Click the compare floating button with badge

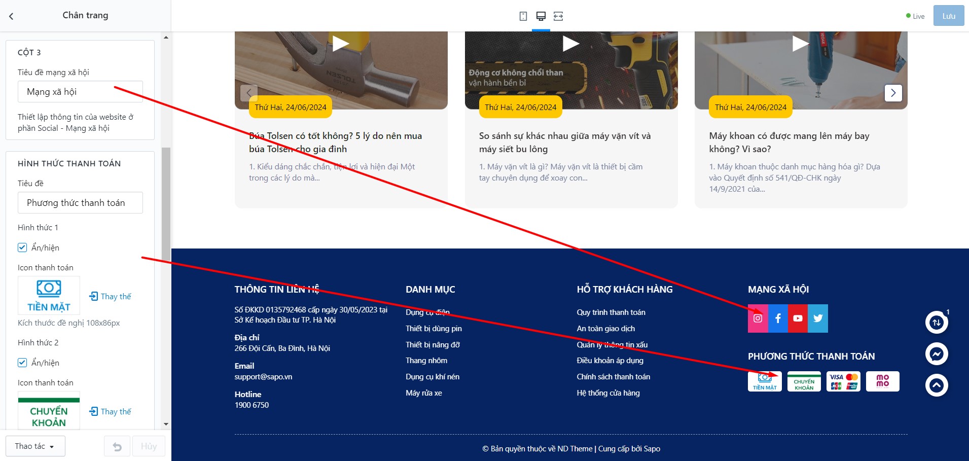937,323
